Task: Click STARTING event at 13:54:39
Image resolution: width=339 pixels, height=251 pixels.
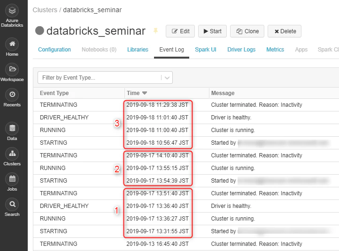Action: click(x=54, y=181)
